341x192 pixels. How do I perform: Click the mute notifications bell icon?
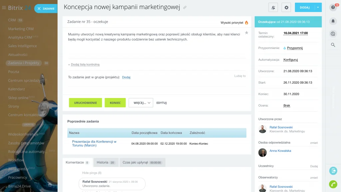click(x=273, y=7)
